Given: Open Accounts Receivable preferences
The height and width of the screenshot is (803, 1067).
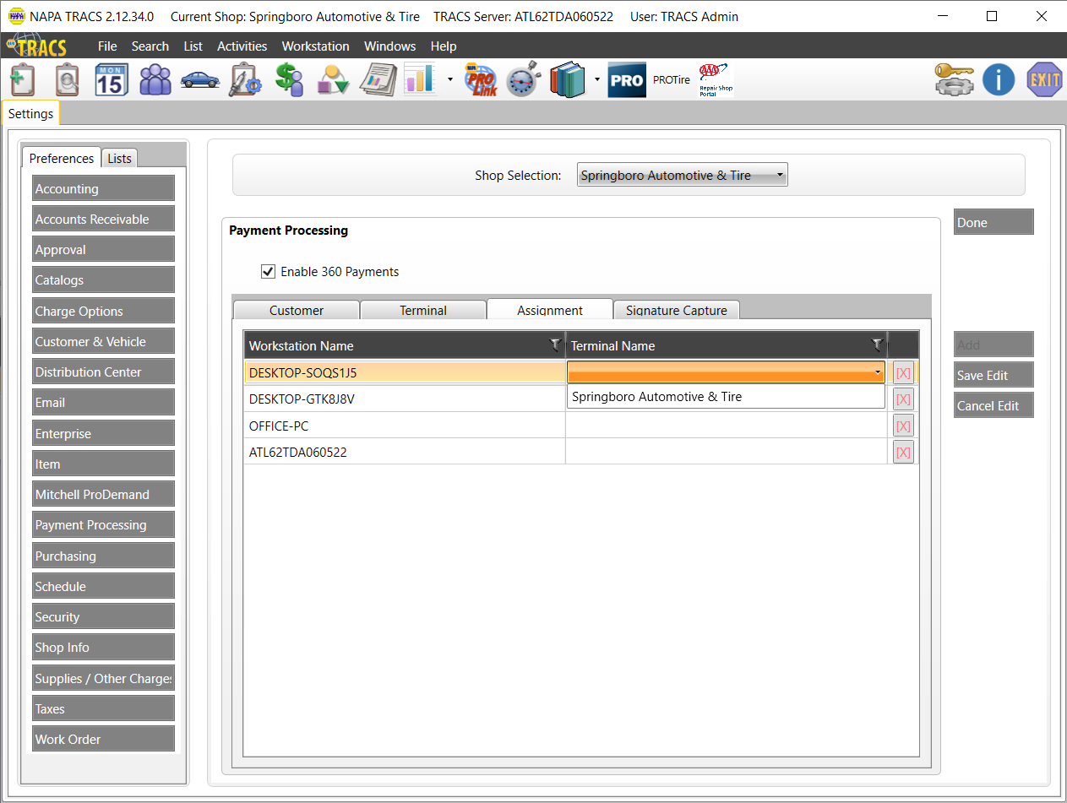Looking at the screenshot, I should click(x=104, y=219).
